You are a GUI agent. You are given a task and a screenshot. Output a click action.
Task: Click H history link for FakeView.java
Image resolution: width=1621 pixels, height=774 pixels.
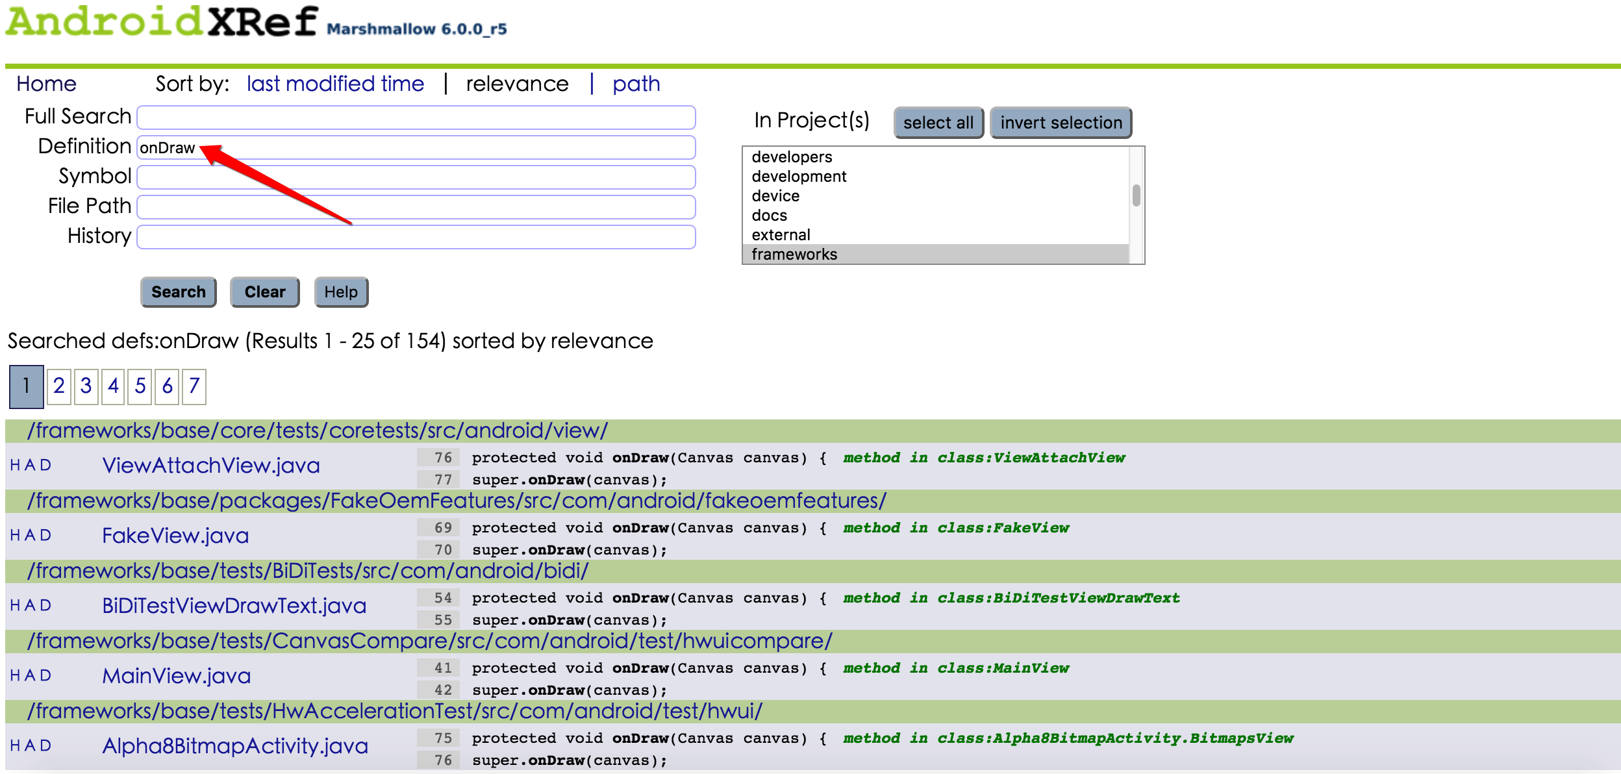coord(15,536)
